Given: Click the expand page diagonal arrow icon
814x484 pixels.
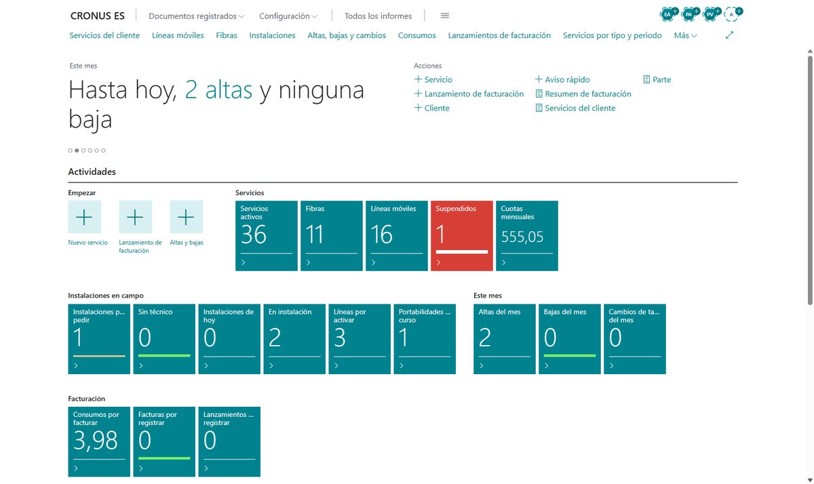Looking at the screenshot, I should pos(730,35).
